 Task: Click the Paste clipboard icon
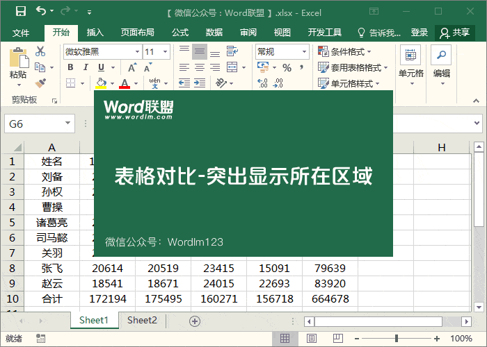pos(19,58)
